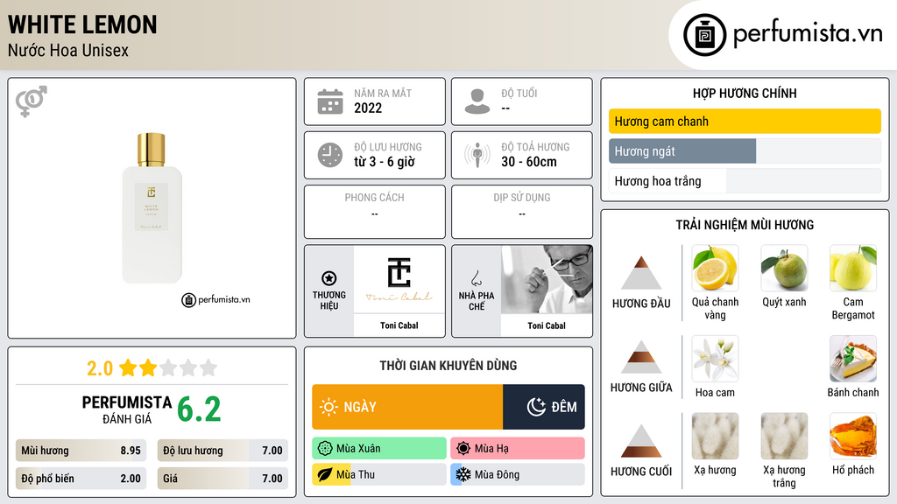
Task: Click the Hợp hương chính heading
Action: pos(745,93)
